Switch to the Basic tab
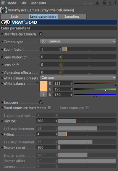The image size is (118, 171). 15,17
